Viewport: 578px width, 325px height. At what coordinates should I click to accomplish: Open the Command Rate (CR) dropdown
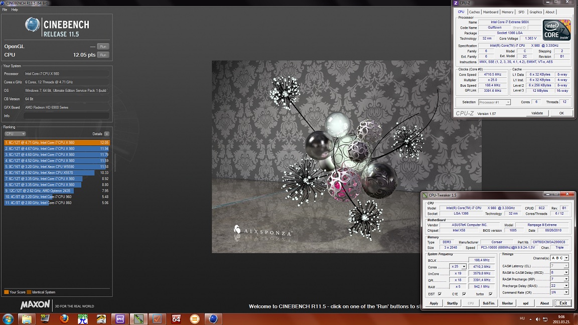(559, 292)
